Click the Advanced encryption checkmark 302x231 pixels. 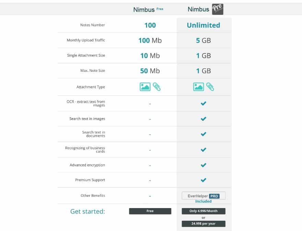[204, 165]
